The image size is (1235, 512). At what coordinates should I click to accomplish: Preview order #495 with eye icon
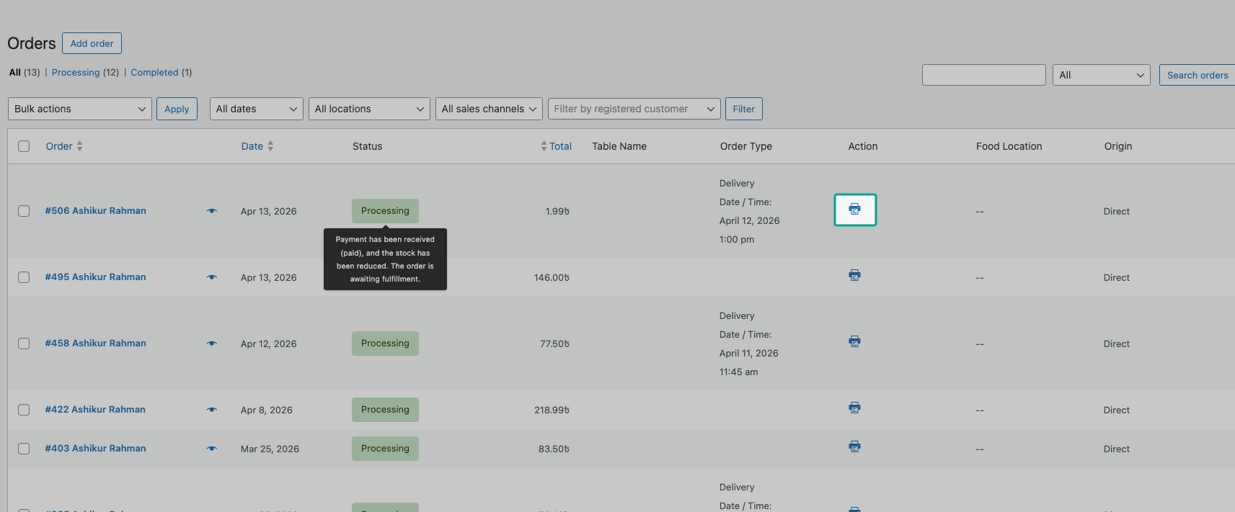pyautogui.click(x=211, y=277)
